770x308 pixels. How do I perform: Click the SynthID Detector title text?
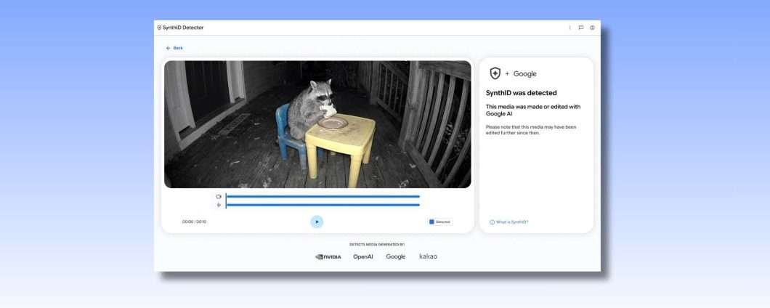click(183, 28)
